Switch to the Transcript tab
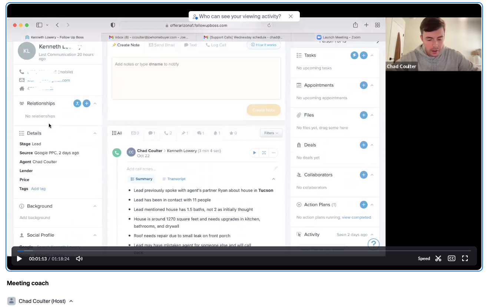Image resolution: width=487 pixels, height=307 pixels. pos(174,179)
